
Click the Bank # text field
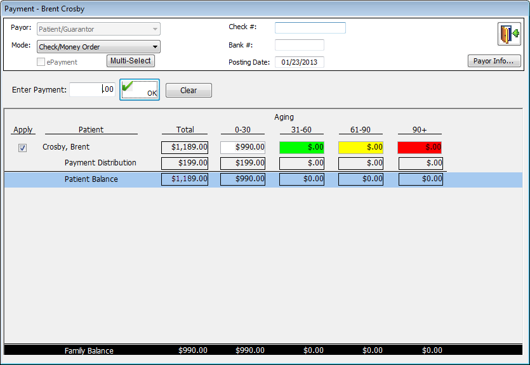(x=299, y=45)
